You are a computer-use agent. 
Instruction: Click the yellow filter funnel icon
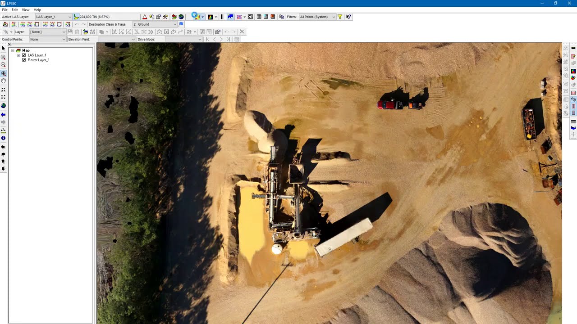[x=340, y=17]
